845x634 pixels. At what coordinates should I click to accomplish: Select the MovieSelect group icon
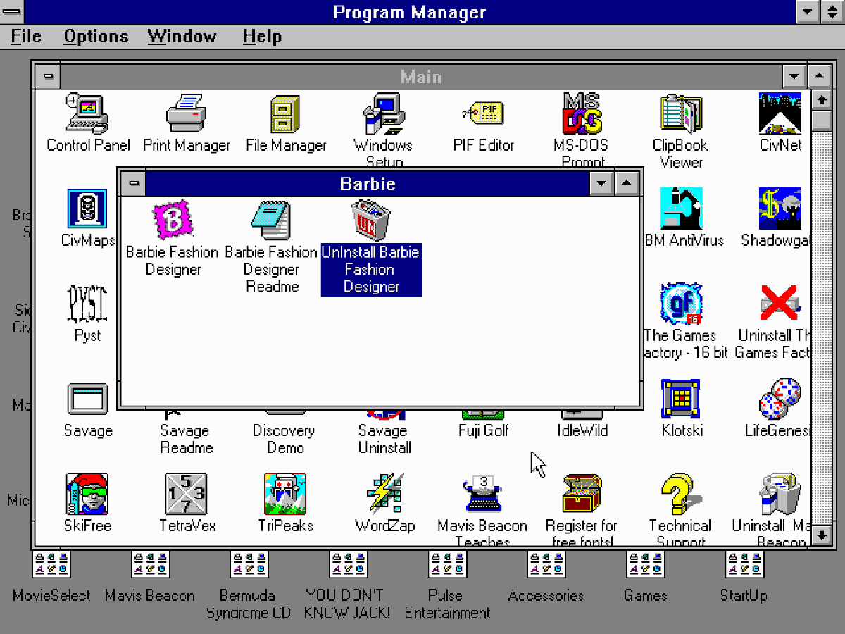pyautogui.click(x=51, y=564)
